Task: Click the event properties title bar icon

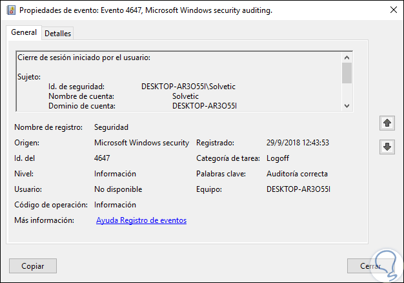Action: [10, 10]
